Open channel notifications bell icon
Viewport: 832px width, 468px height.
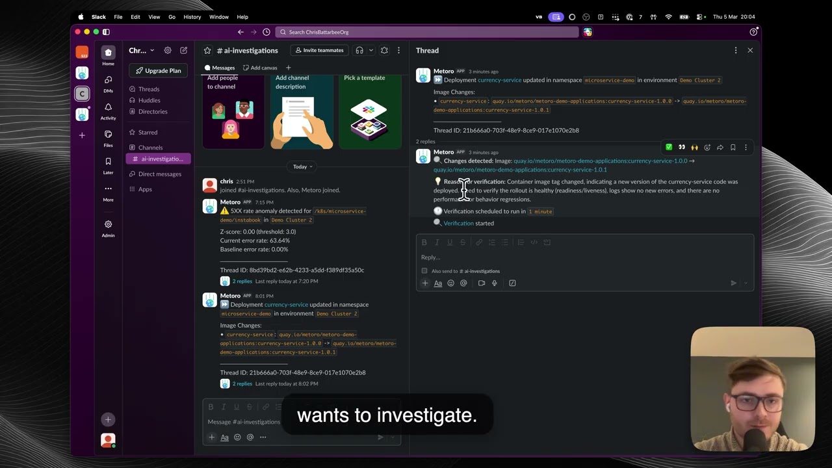[384, 50]
